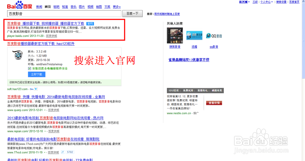Open the 热片网 2013最新电影电视剧 result
The image size is (305, 161).
click(56, 118)
